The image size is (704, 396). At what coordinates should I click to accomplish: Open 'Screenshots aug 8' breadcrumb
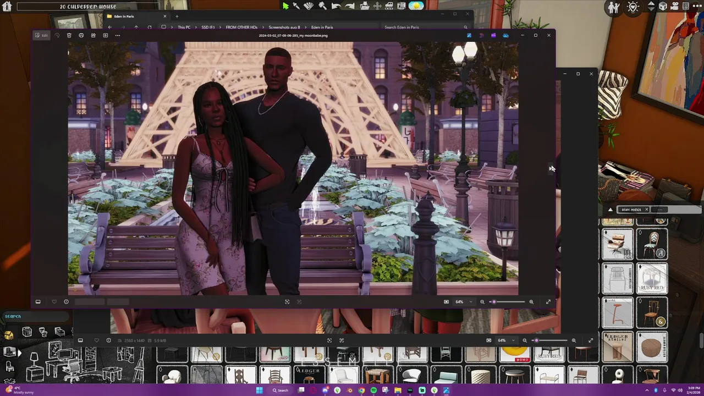pyautogui.click(x=284, y=27)
